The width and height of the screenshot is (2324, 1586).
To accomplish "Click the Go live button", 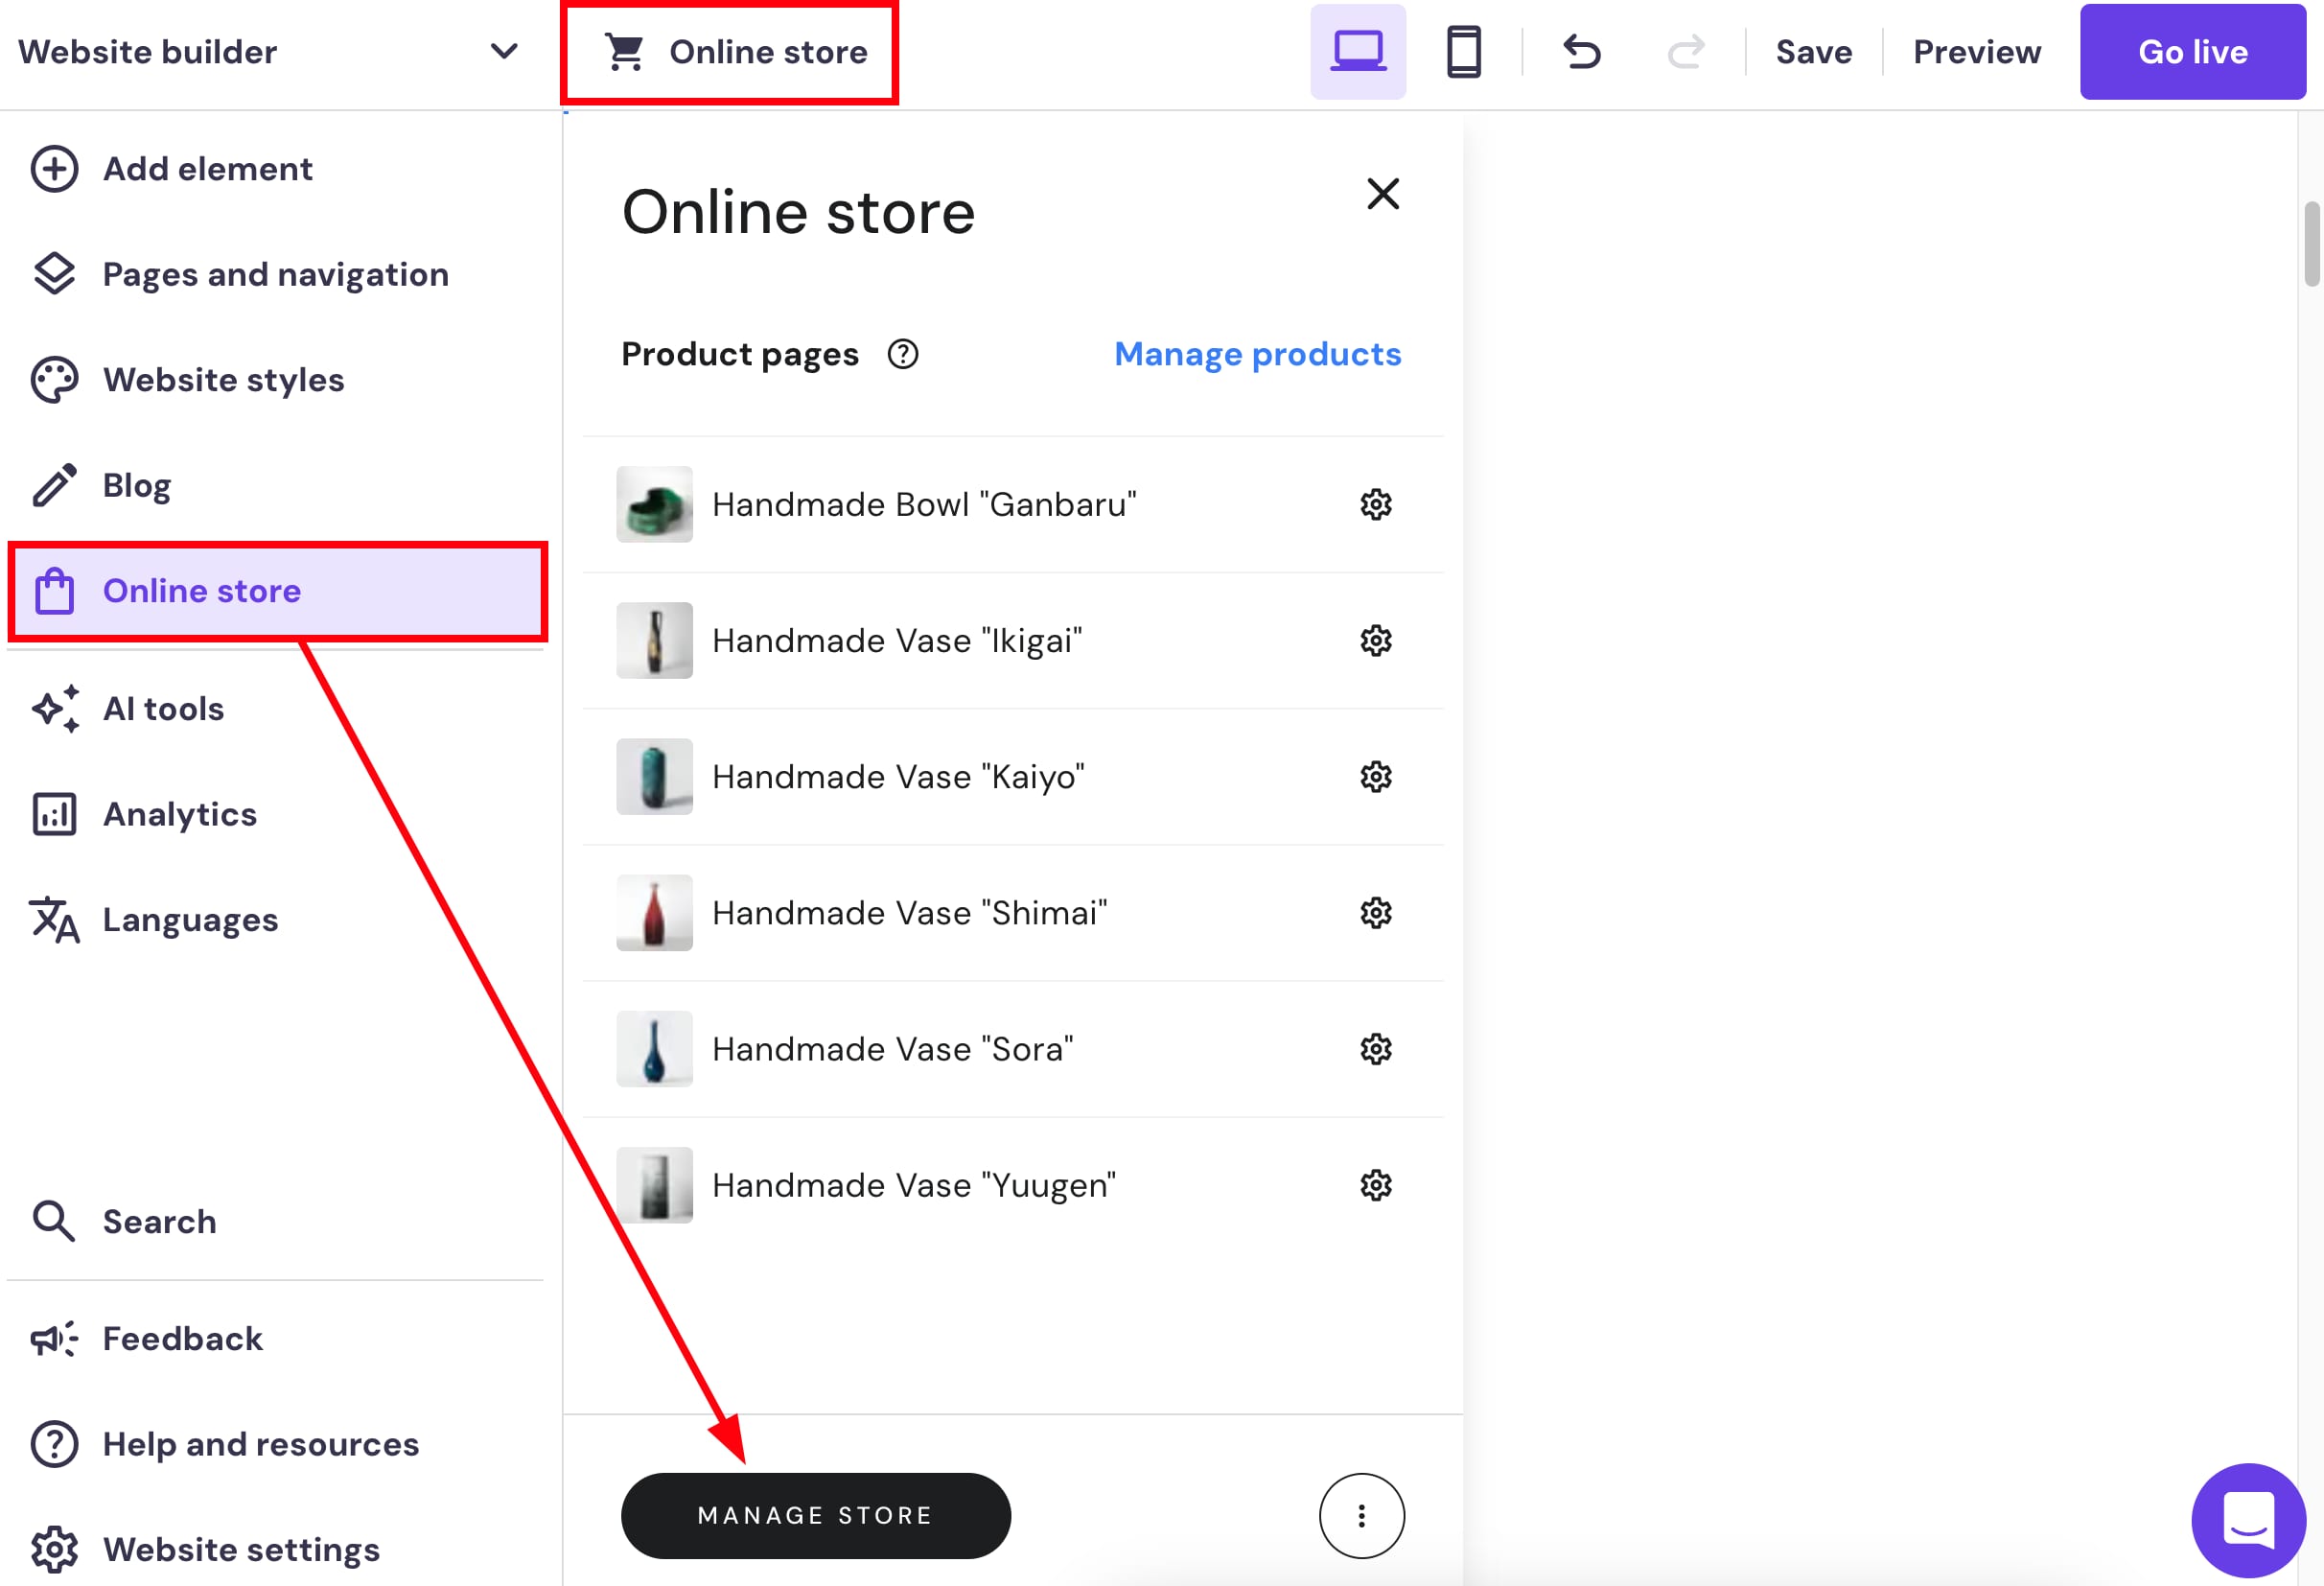I will pyautogui.click(x=2192, y=52).
